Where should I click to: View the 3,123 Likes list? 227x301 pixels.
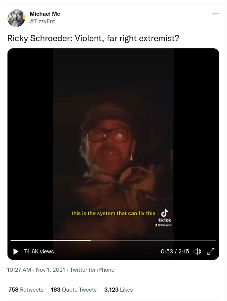point(119,289)
